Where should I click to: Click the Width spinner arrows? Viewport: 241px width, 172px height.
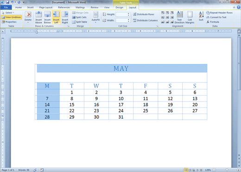(128, 20)
